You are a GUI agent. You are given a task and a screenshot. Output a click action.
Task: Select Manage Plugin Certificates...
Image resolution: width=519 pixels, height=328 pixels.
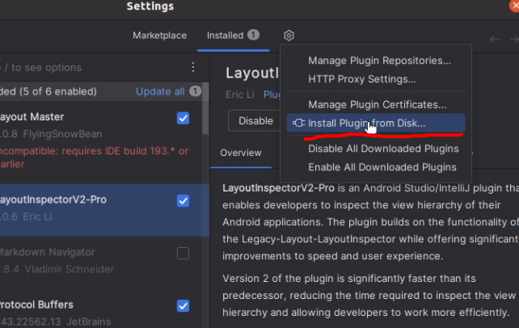[377, 104]
